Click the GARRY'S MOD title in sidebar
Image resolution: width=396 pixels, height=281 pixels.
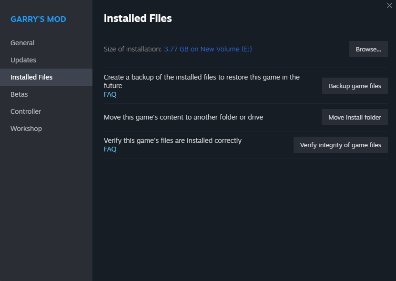(38, 19)
